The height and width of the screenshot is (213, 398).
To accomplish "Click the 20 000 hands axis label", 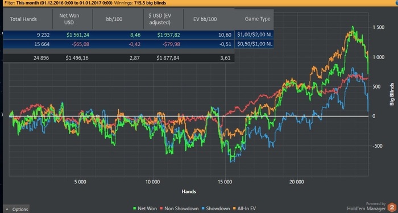I will point(297,182).
